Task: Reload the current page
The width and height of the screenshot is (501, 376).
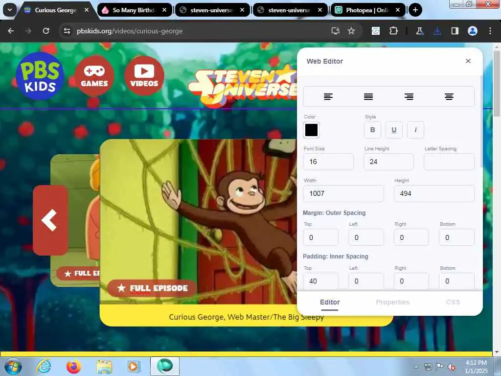Action: (46, 31)
